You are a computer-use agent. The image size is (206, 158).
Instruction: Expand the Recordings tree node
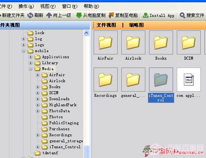coord(38,135)
